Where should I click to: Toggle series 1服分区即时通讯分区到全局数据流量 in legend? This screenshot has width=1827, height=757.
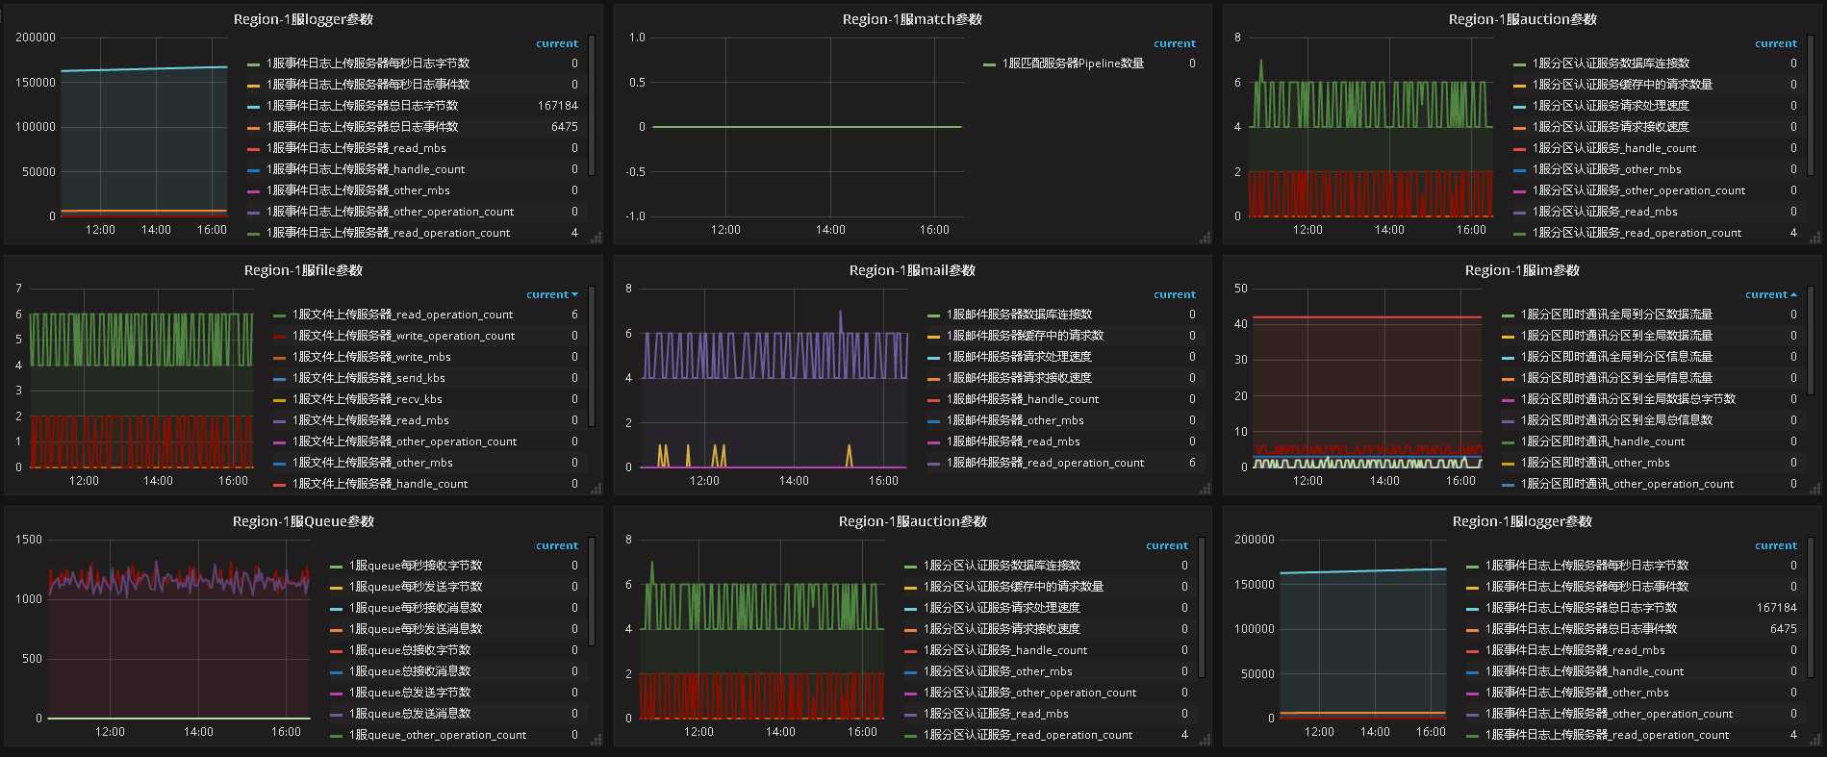1616,336
